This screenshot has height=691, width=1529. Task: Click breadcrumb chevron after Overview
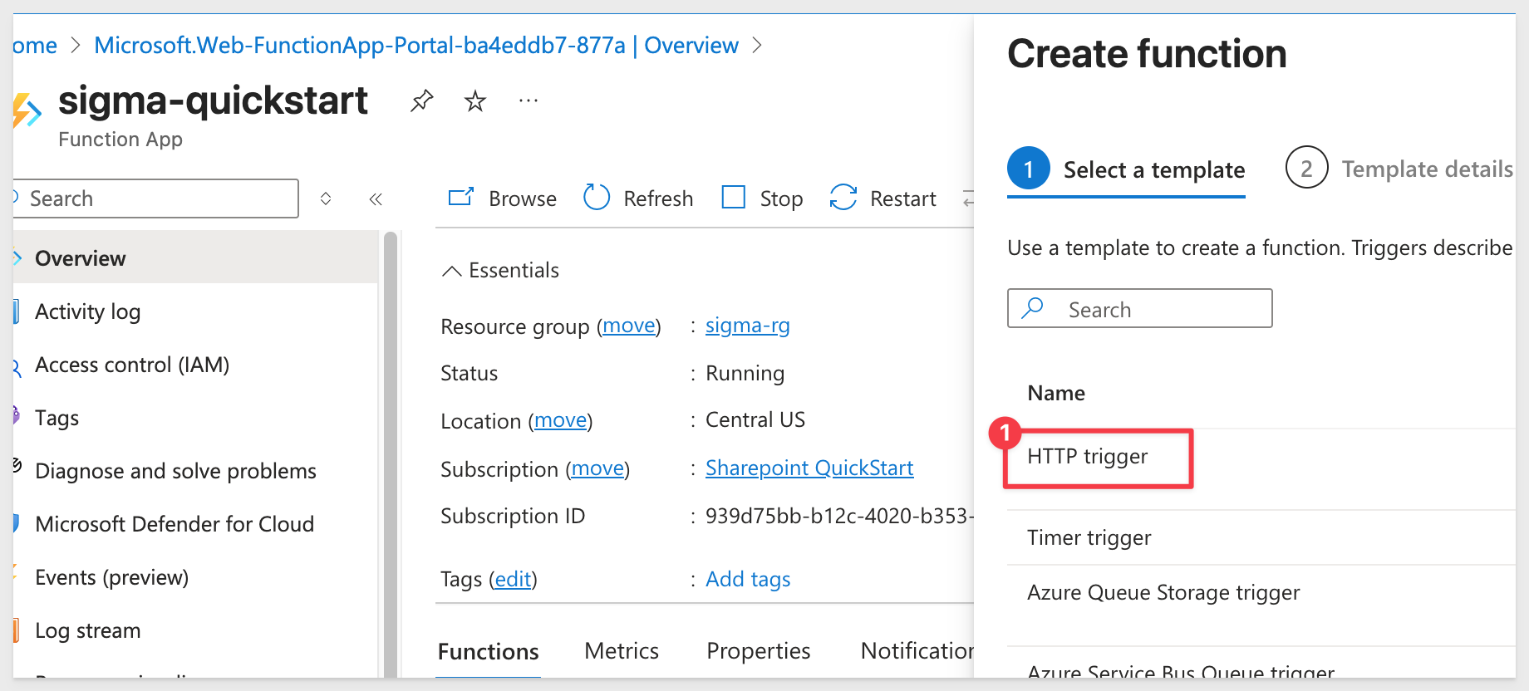click(x=757, y=46)
